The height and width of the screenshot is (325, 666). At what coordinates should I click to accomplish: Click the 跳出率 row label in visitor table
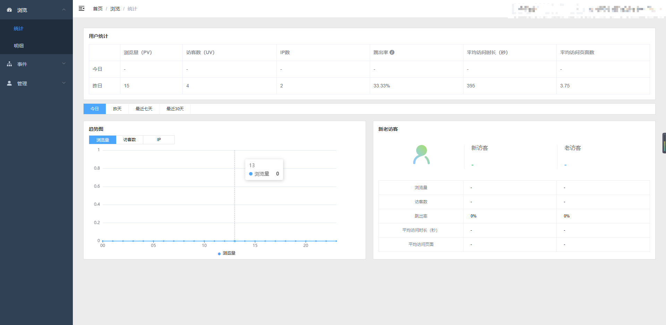point(421,216)
